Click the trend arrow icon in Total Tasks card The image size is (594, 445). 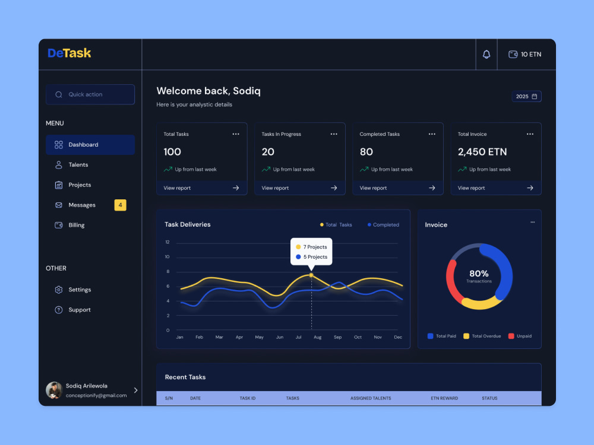point(168,169)
